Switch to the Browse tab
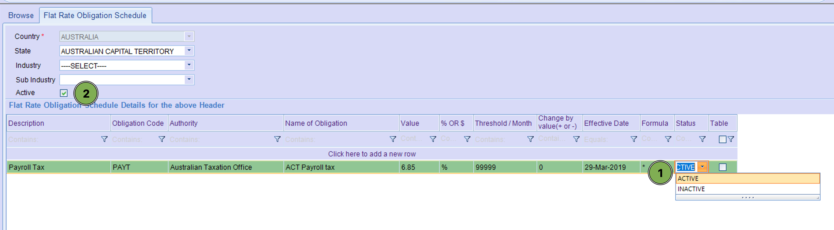The width and height of the screenshot is (834, 230). pyautogui.click(x=21, y=15)
